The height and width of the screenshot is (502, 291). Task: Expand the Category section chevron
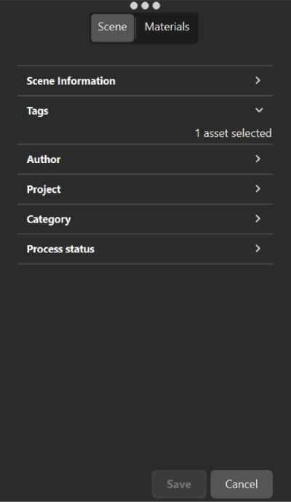(258, 219)
